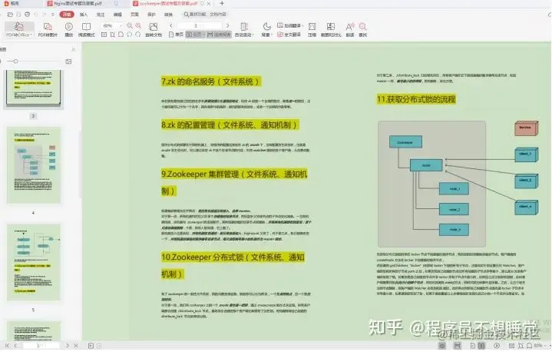Click the rotate clockwise icon
Screen dimensions: 552x352
coord(137,35)
